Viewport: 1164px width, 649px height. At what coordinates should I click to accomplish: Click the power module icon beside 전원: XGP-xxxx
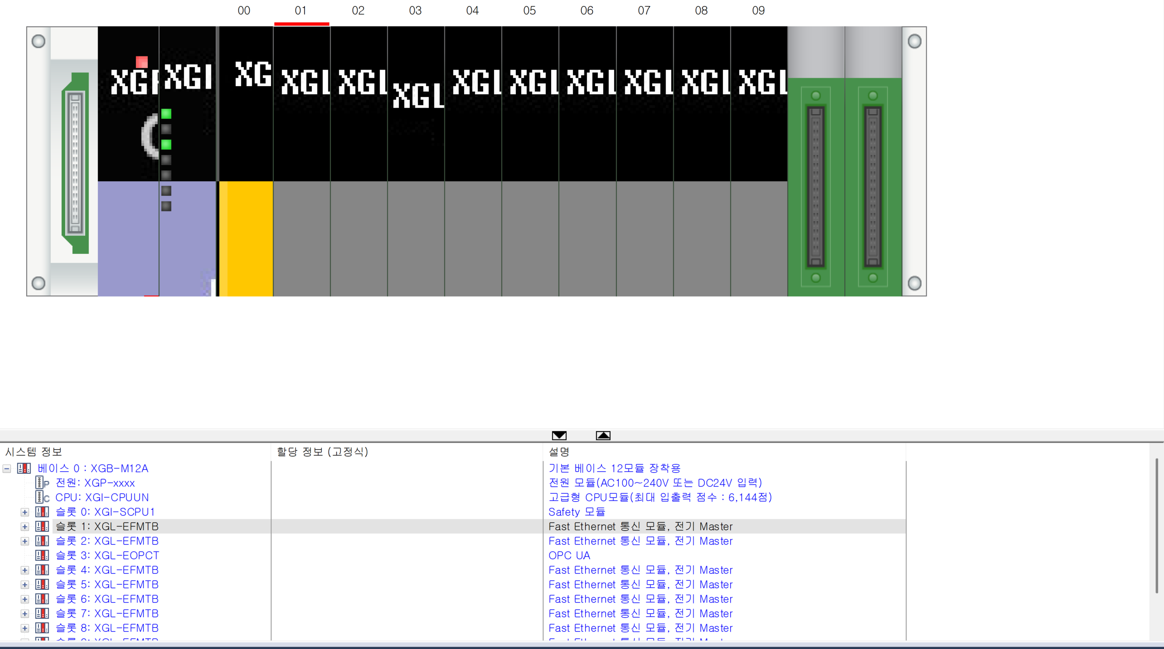[x=42, y=483]
